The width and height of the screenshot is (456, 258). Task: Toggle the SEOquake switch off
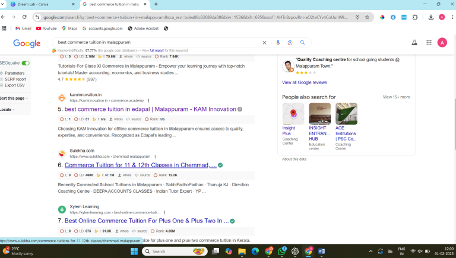26,63
